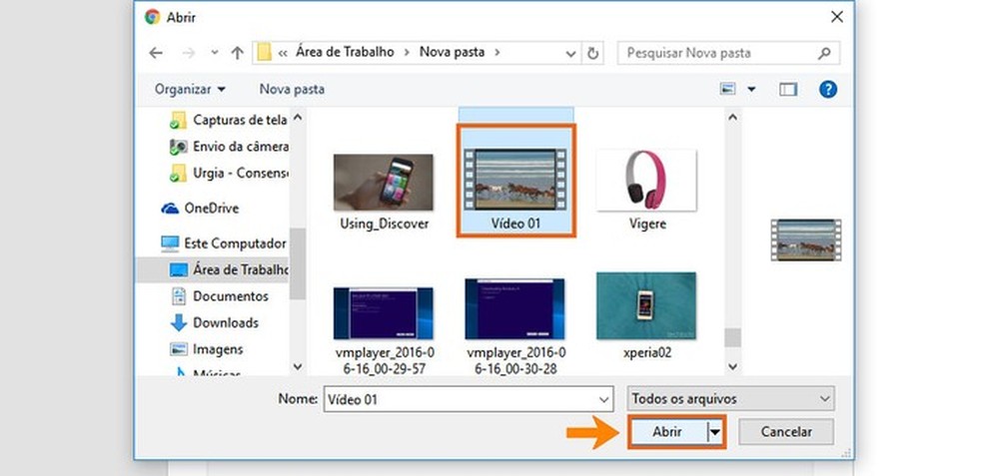Image resolution: width=983 pixels, height=476 pixels.
Task: Click the Documentos page icon
Action: [179, 296]
